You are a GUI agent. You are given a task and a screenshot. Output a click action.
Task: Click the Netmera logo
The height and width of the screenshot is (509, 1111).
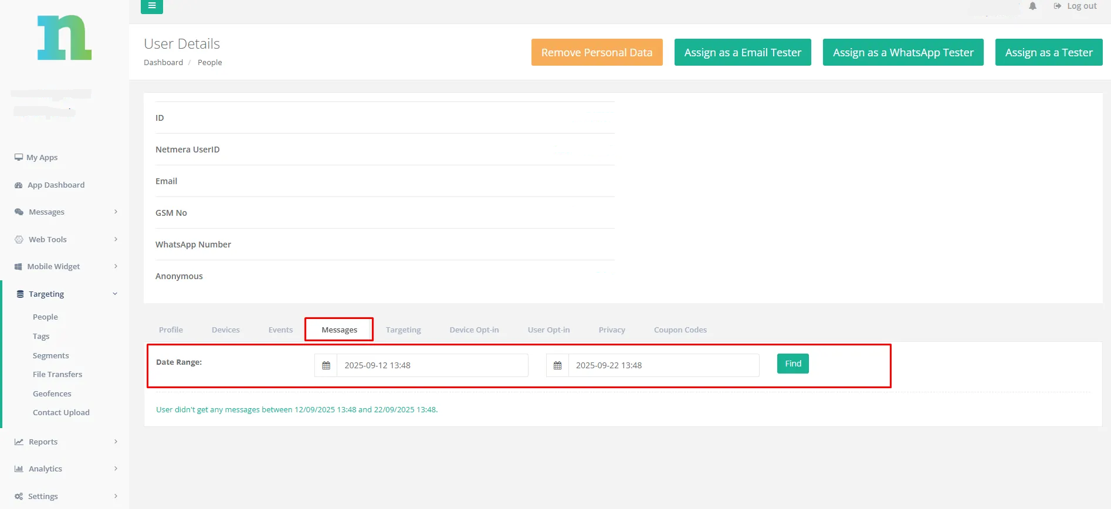[x=64, y=38]
